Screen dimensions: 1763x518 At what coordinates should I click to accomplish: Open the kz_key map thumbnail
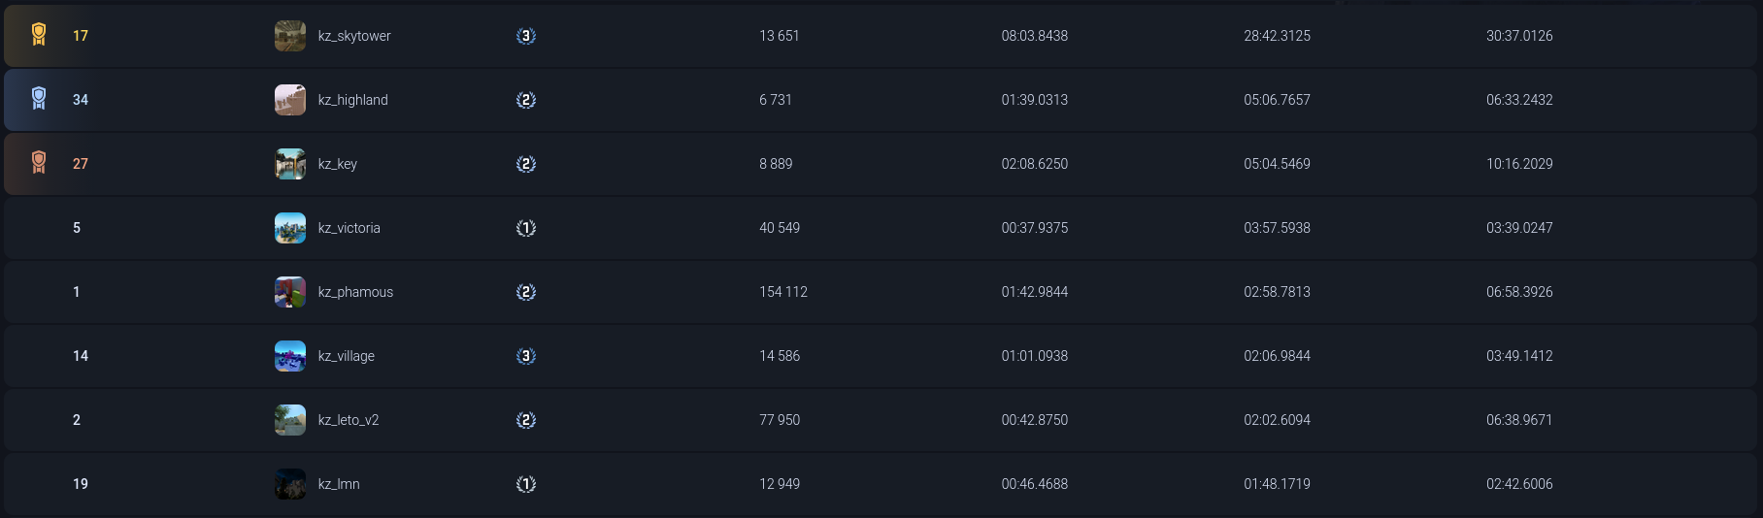tap(290, 164)
